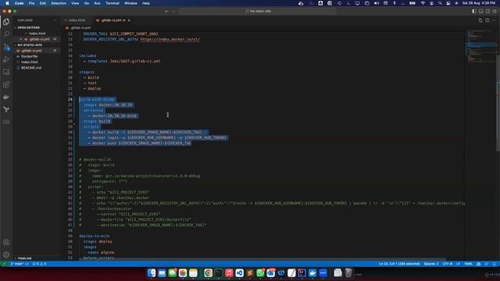Screen dimensions: 500x281
Task: Open the Source Control view
Action: click(6, 47)
